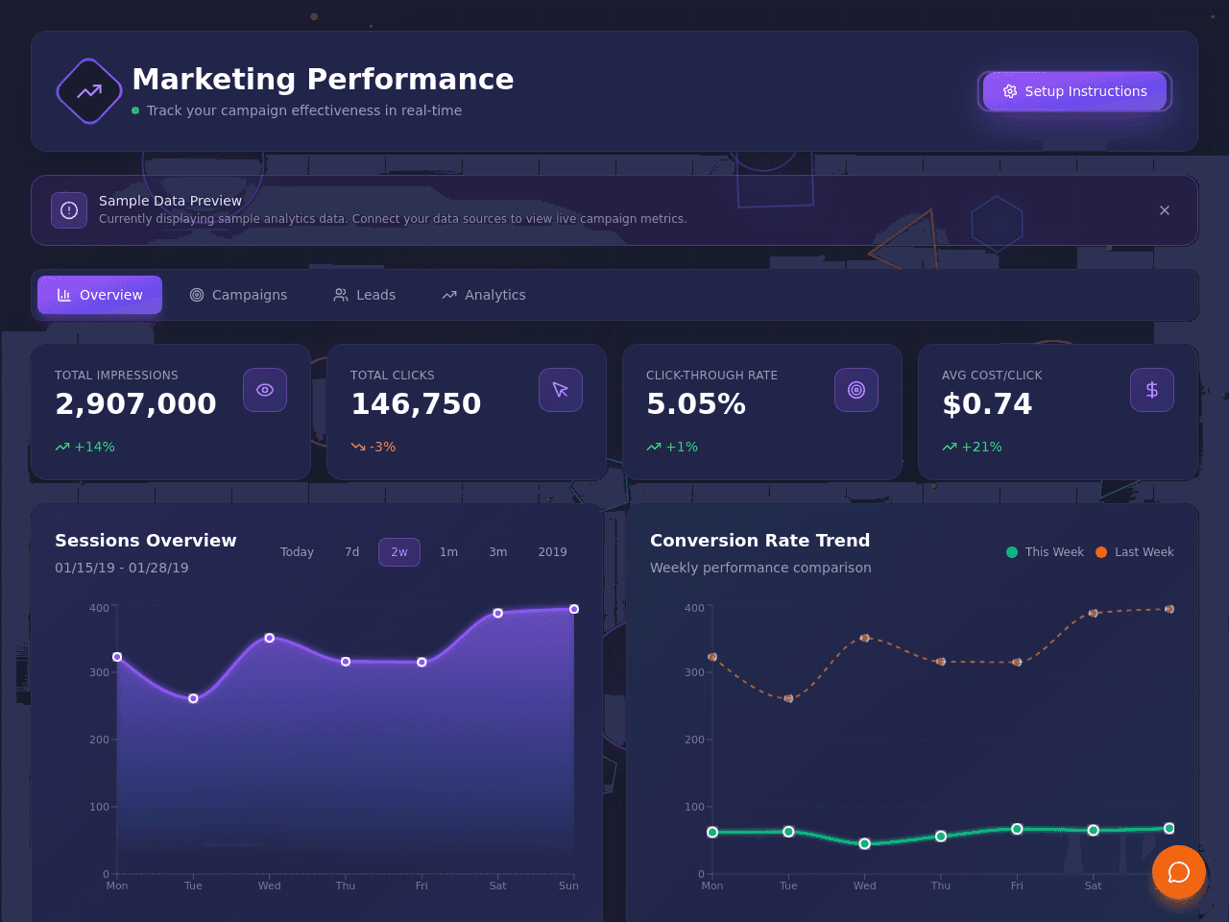Switch to the Campaigns tab
Viewport: 1229px width, 922px height.
(238, 295)
